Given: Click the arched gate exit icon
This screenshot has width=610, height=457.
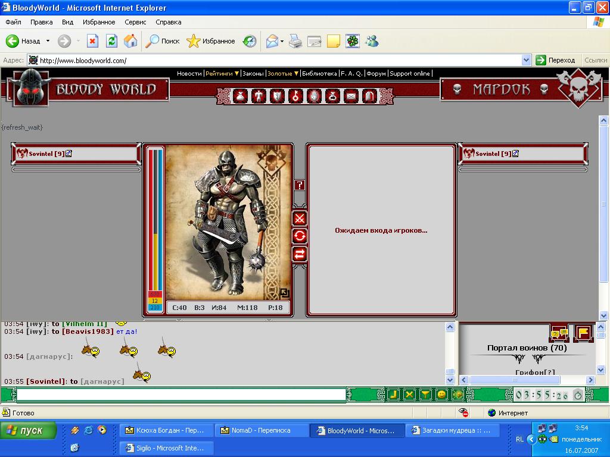Looking at the screenshot, I should (x=369, y=96).
